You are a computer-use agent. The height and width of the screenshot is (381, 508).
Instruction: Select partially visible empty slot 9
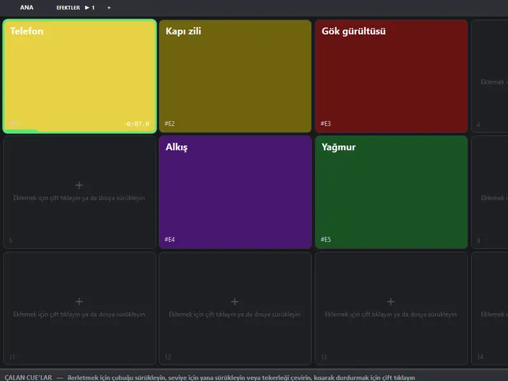490,192
